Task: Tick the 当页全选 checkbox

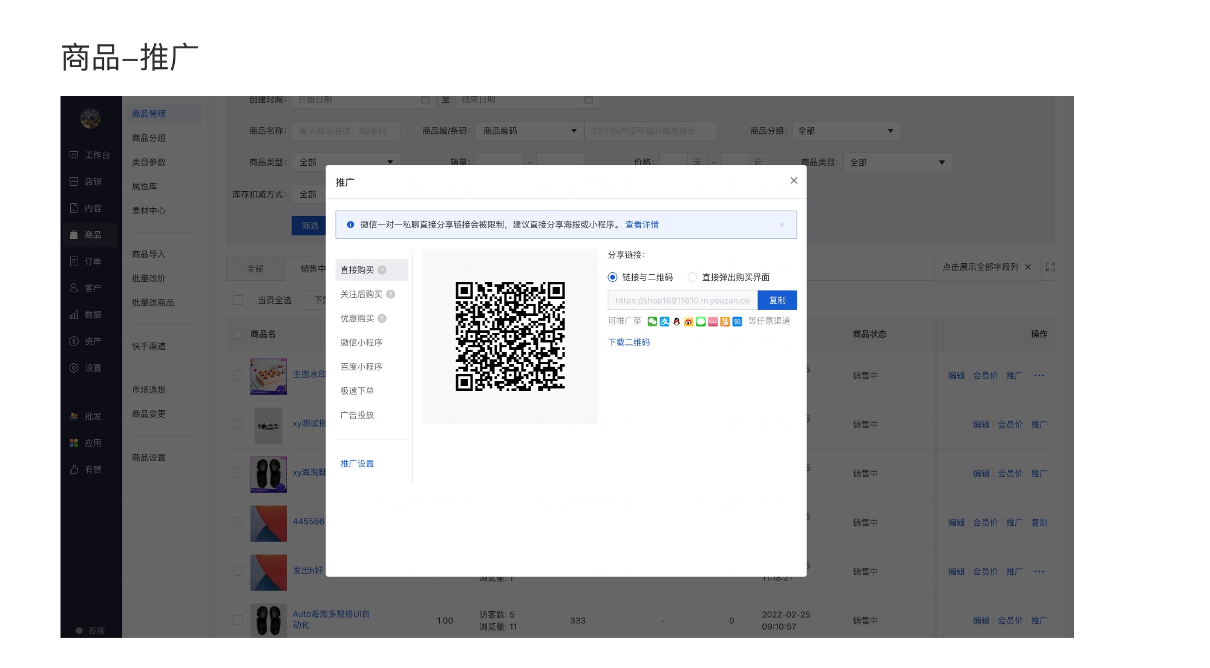Action: pos(238,300)
